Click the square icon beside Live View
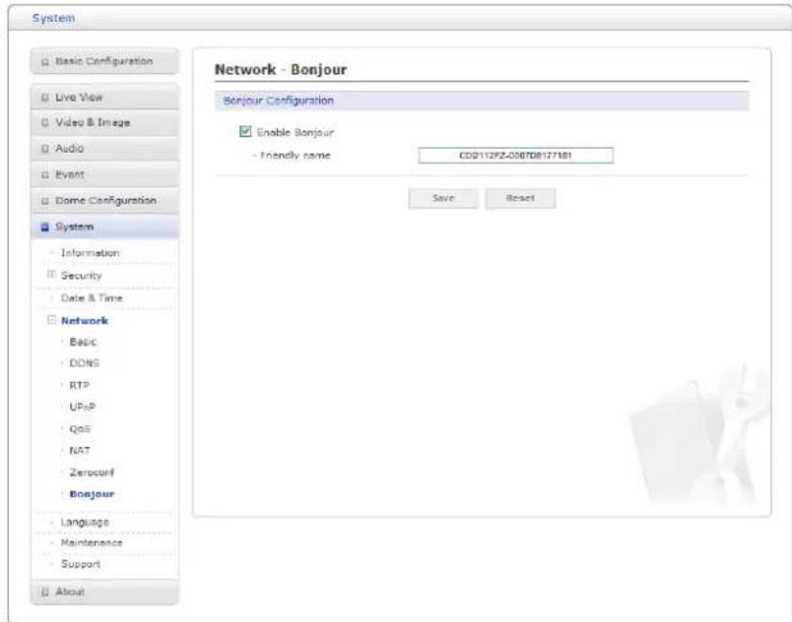Screen dimensions: 792x622 click(x=45, y=97)
